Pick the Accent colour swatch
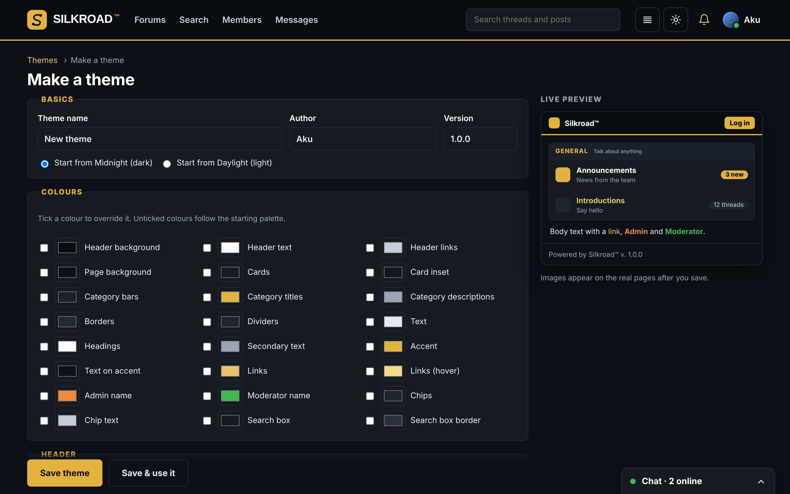Viewport: 790px width, 494px height. (x=393, y=346)
